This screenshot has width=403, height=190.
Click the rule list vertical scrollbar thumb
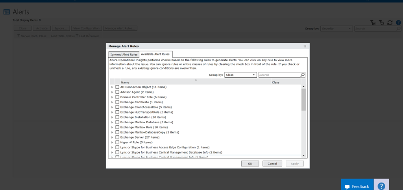pos(303,99)
